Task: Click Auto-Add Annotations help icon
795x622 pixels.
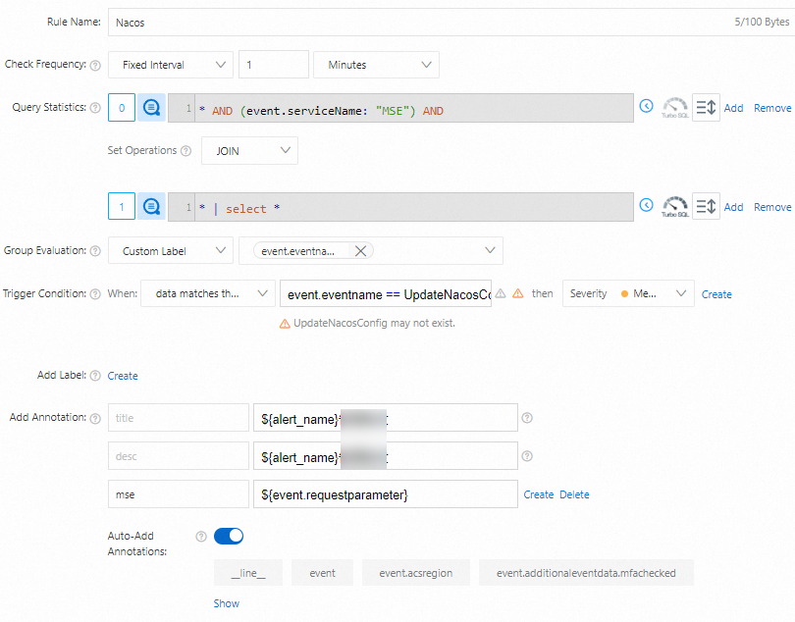Action: (x=201, y=537)
